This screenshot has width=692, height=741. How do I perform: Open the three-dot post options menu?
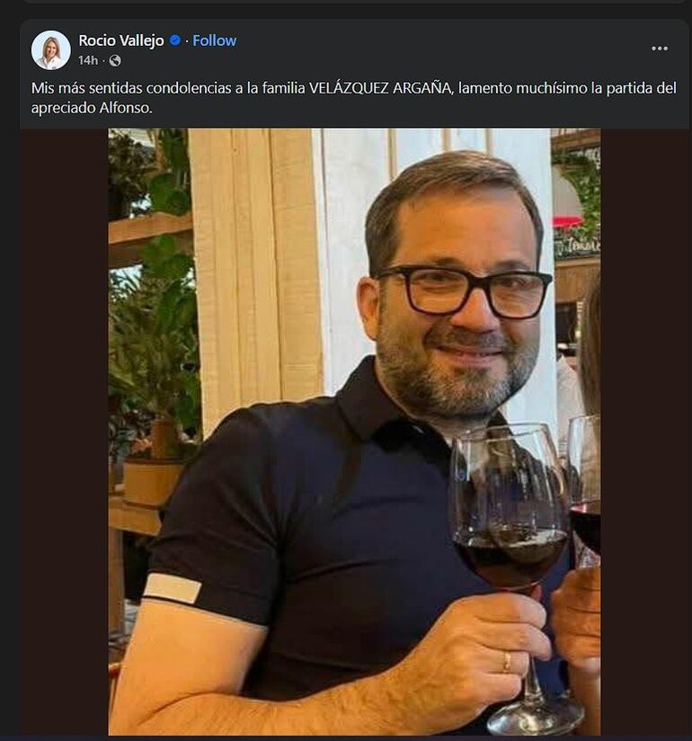[x=660, y=49]
